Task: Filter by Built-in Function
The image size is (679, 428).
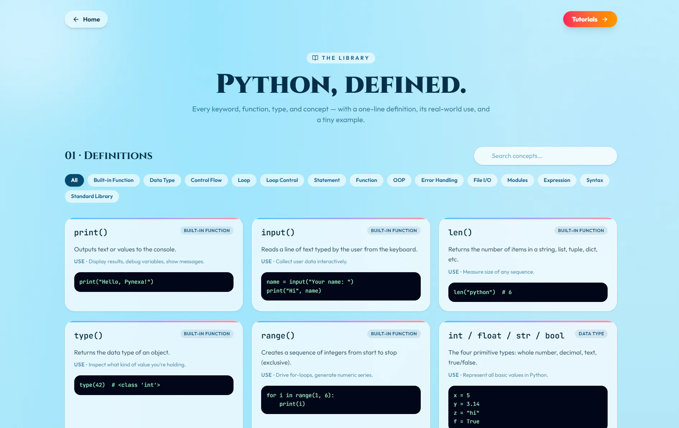Action: coord(114,180)
